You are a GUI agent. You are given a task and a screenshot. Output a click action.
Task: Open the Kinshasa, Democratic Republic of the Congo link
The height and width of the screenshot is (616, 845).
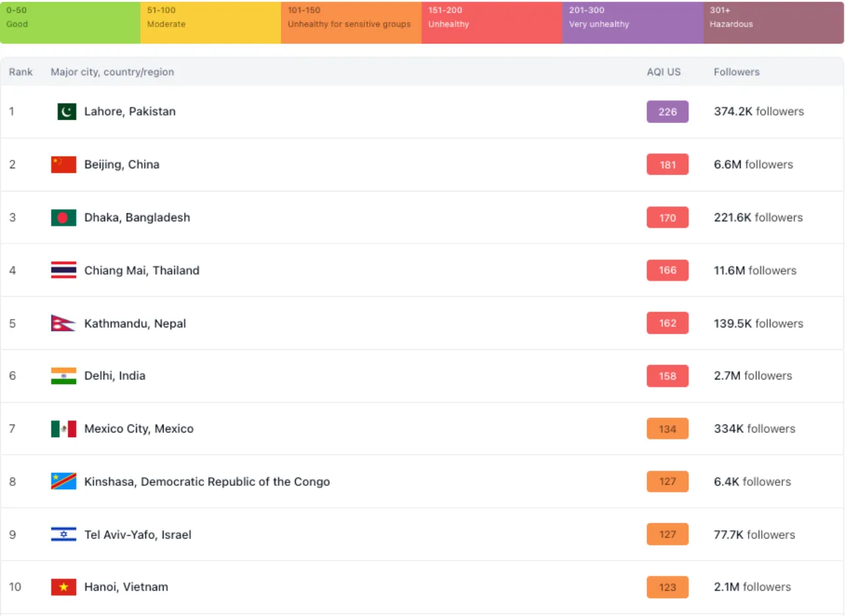207,482
